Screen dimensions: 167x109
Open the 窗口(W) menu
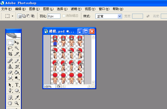[x=104, y=9]
